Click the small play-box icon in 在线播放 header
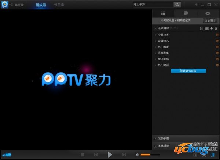The height and width of the screenshot is (160, 220). tap(201, 28)
